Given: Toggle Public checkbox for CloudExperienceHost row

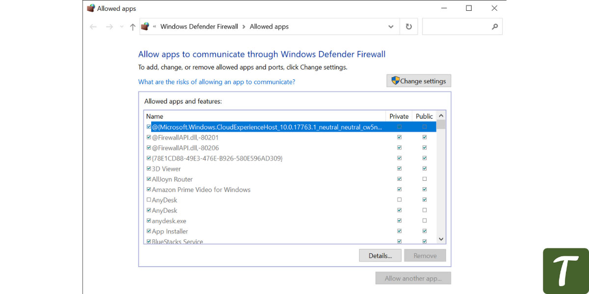Looking at the screenshot, I should (x=425, y=127).
